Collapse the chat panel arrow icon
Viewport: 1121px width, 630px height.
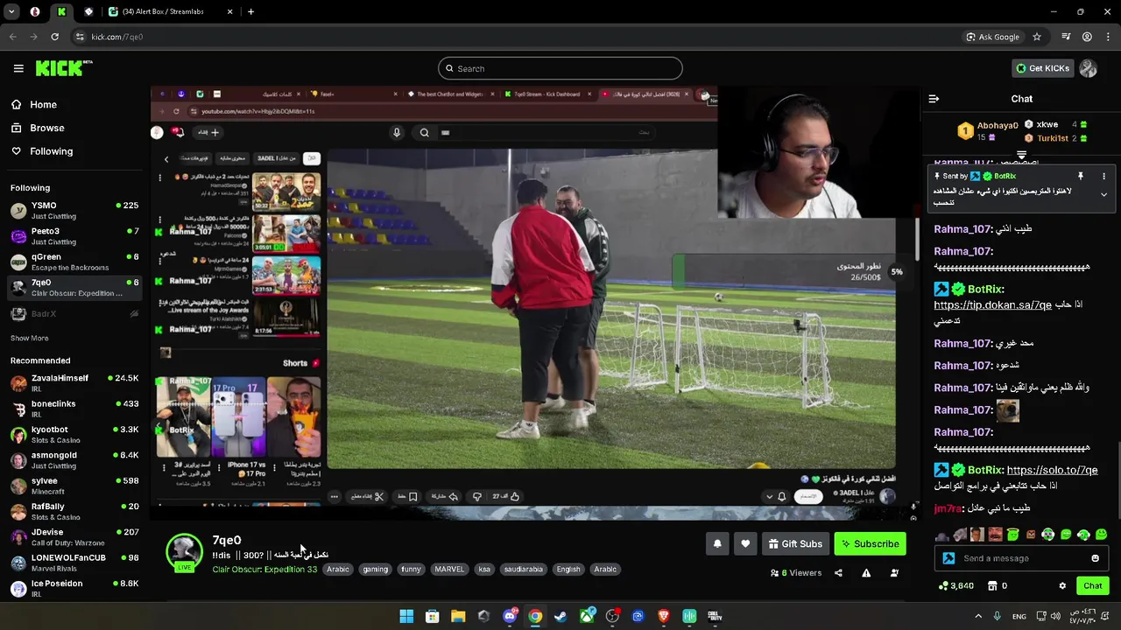pyautogui.click(x=934, y=99)
